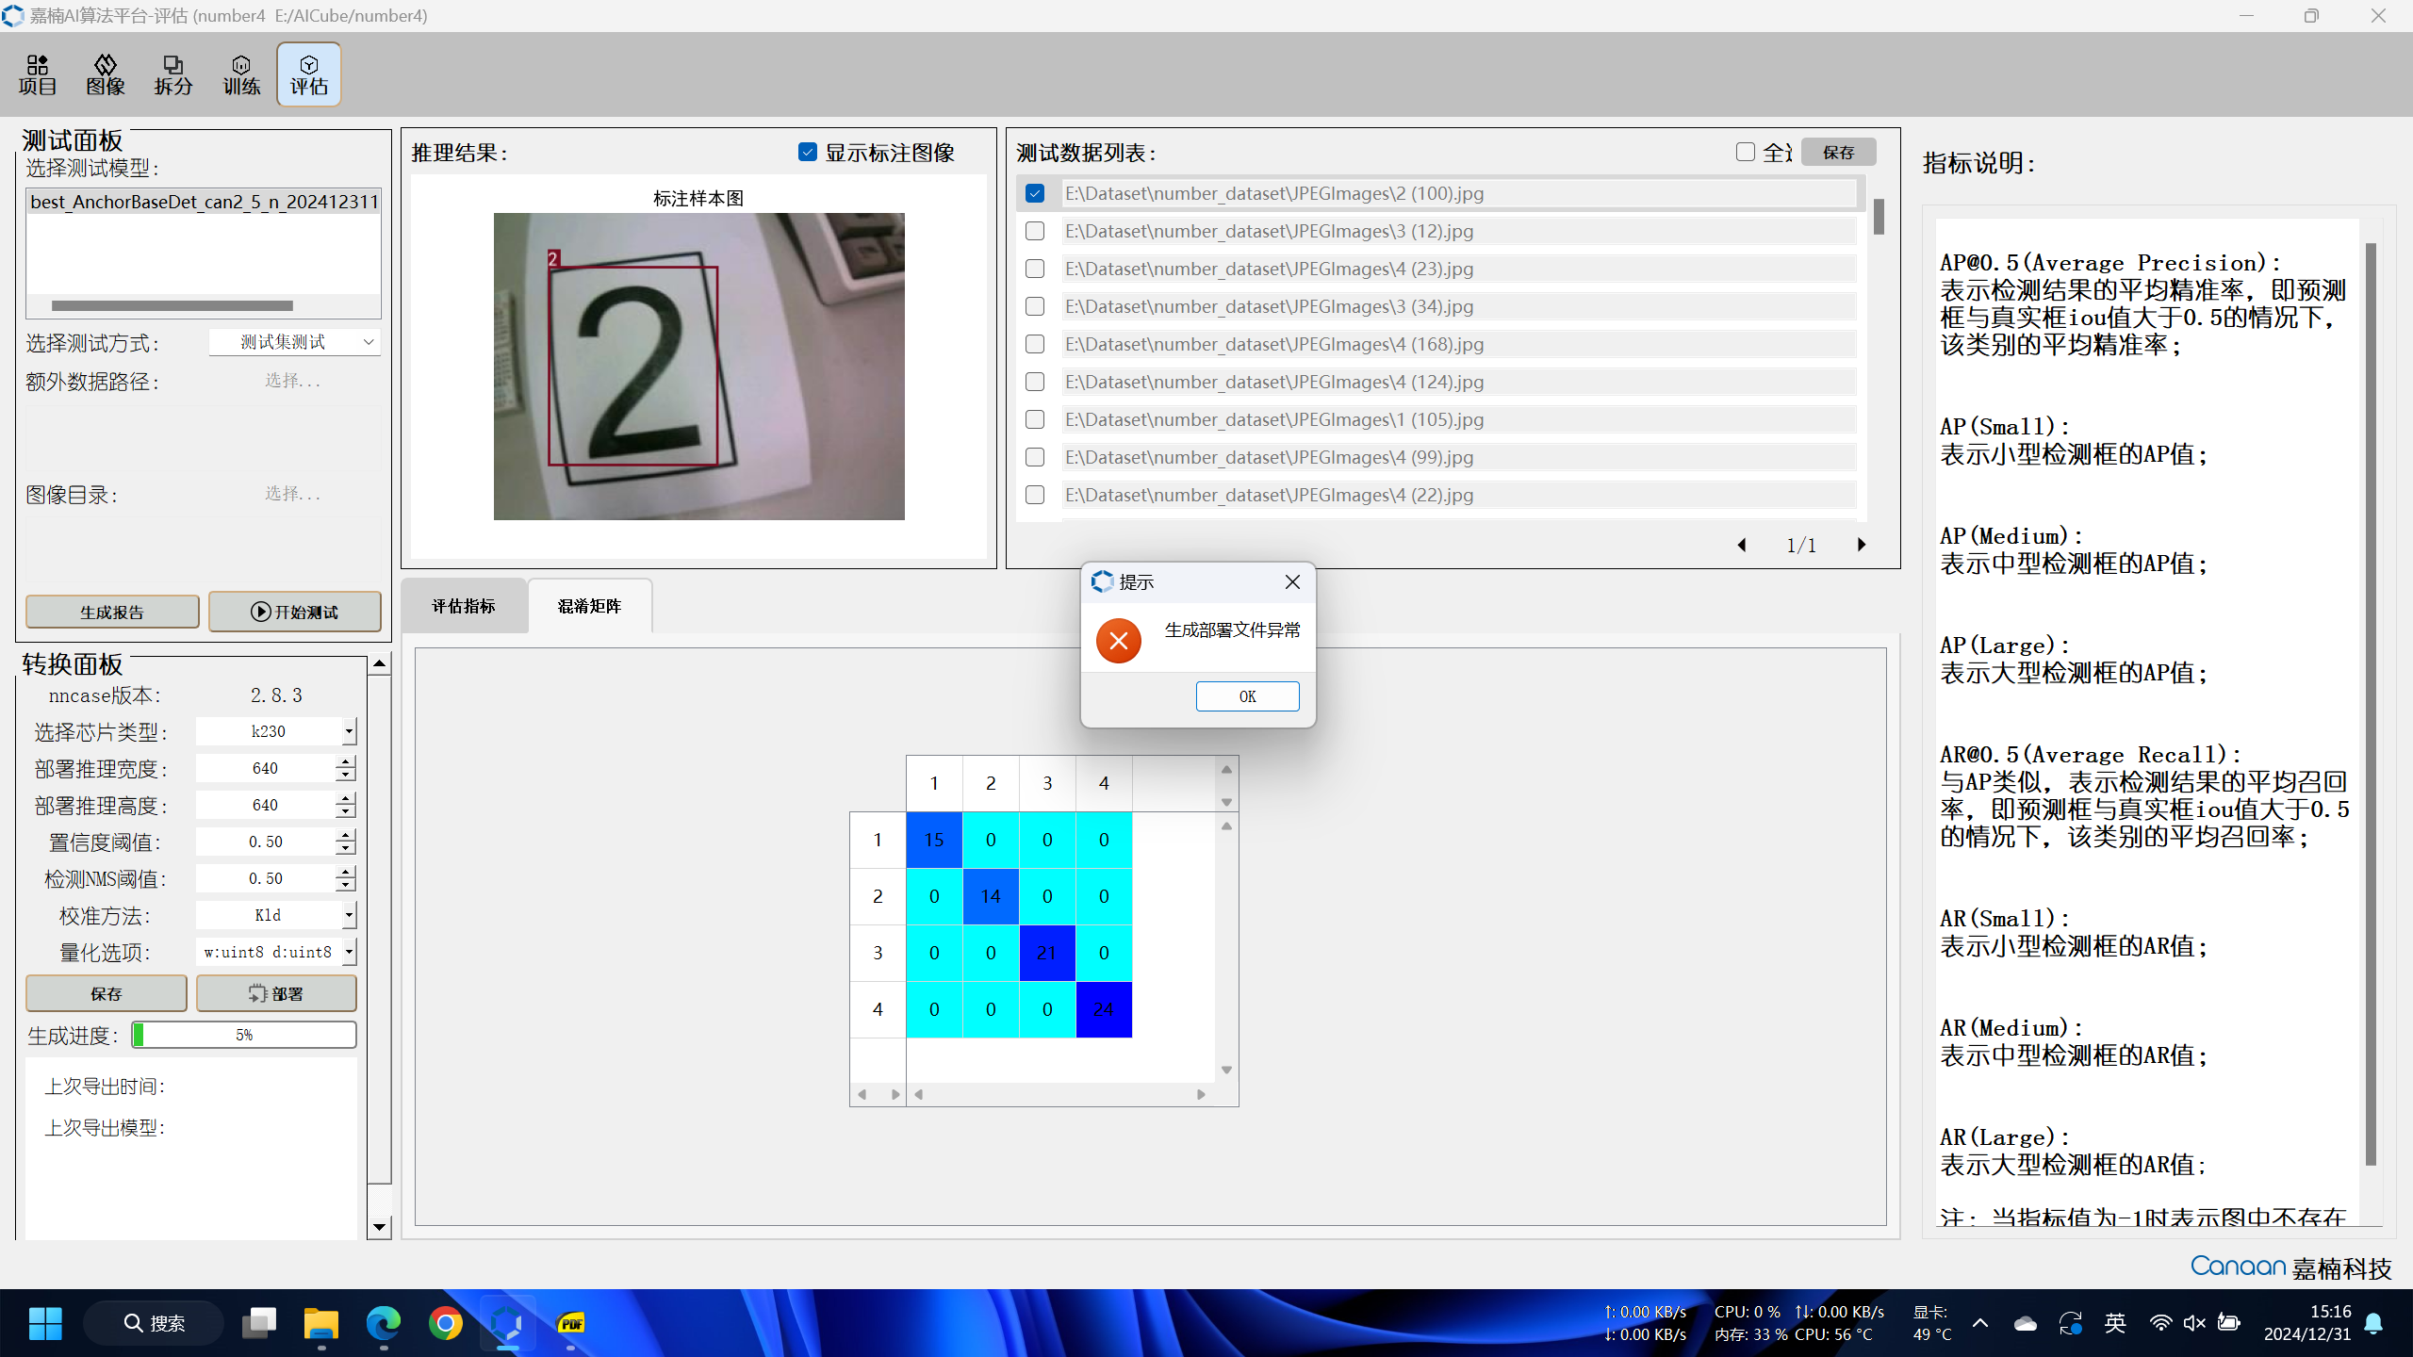Select the 混淆矩阵 tab
The image size is (2413, 1357).
pyautogui.click(x=590, y=606)
